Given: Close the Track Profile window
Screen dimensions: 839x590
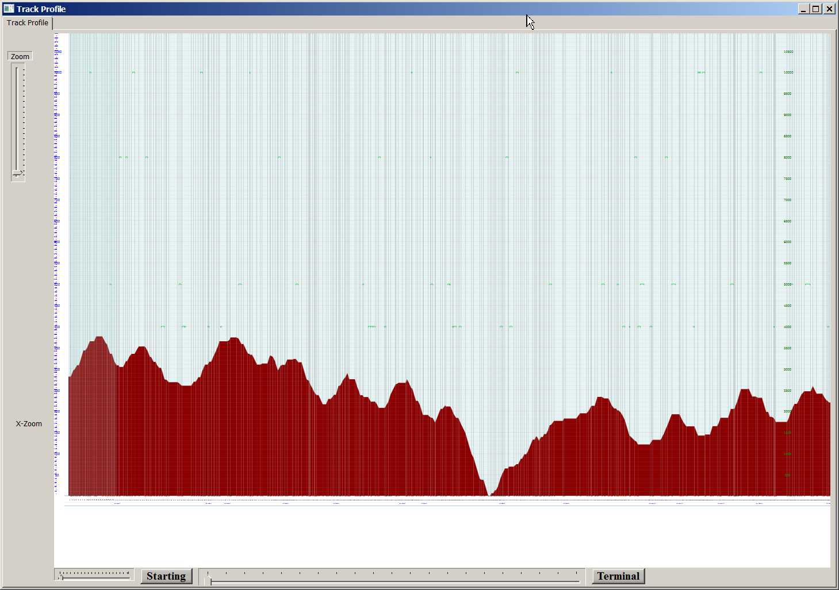Looking at the screenshot, I should [x=829, y=9].
